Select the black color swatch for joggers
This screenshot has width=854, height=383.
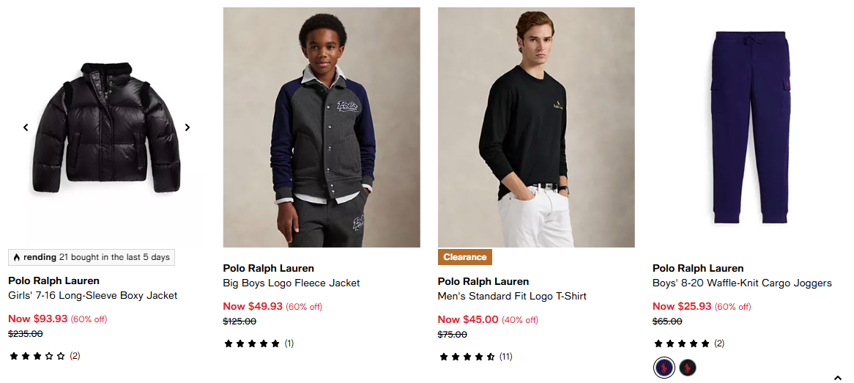pyautogui.click(x=687, y=368)
